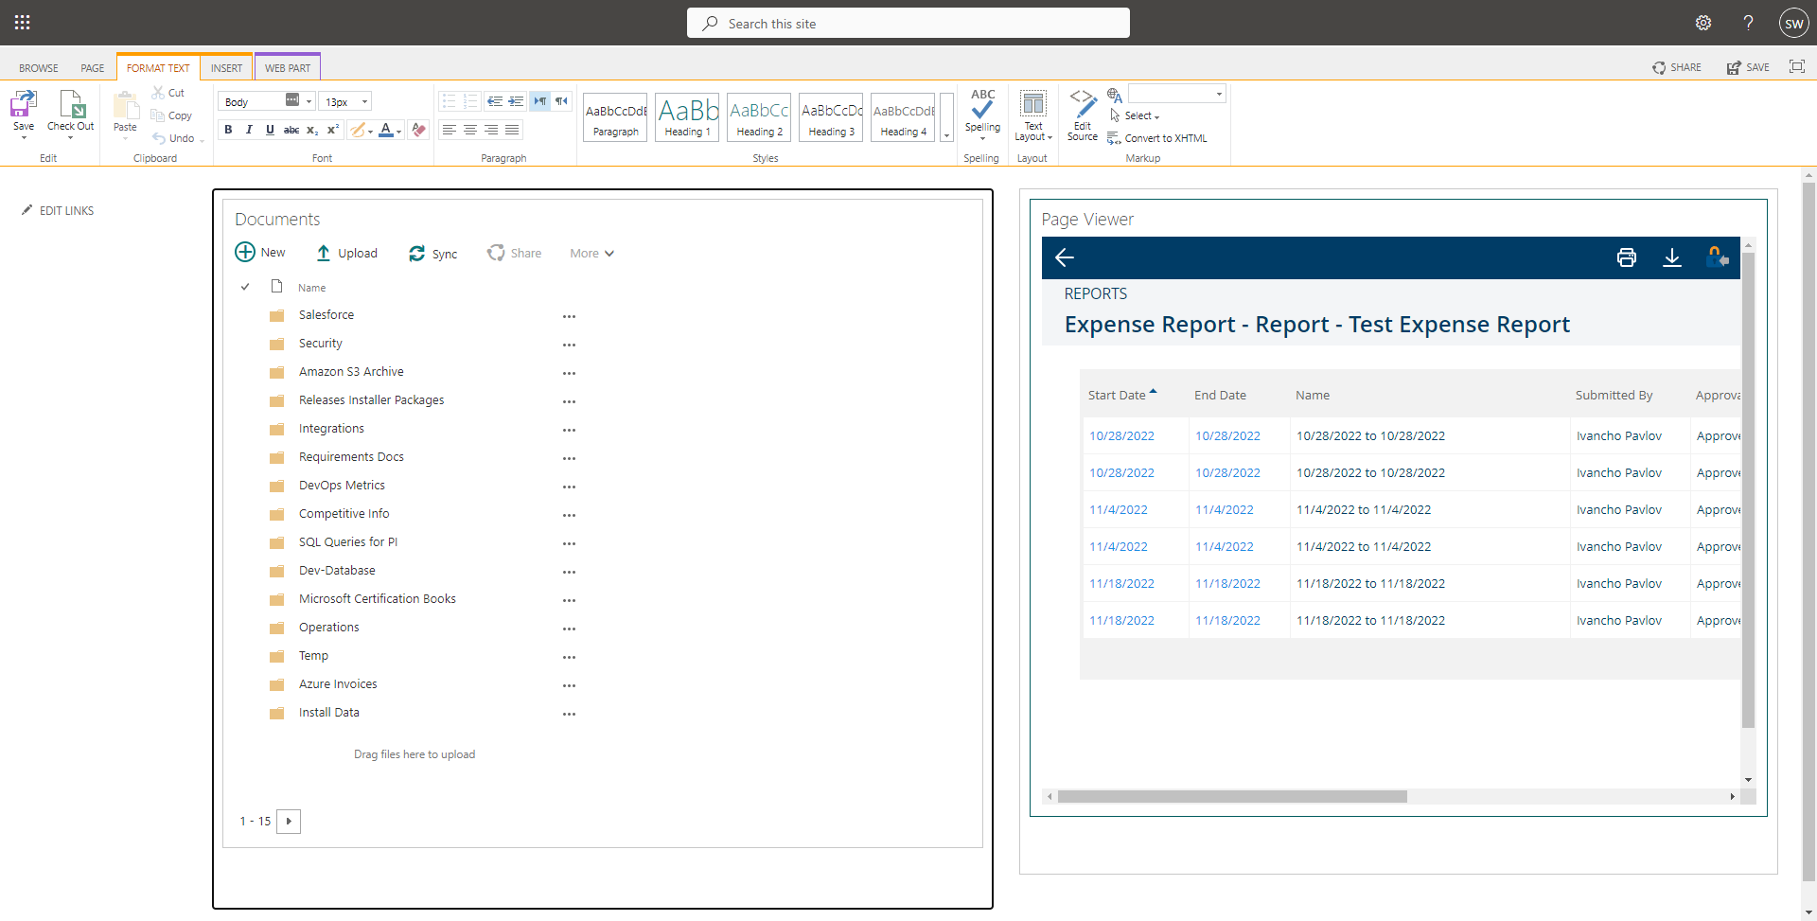
Task: Align text right
Action: coord(491,130)
